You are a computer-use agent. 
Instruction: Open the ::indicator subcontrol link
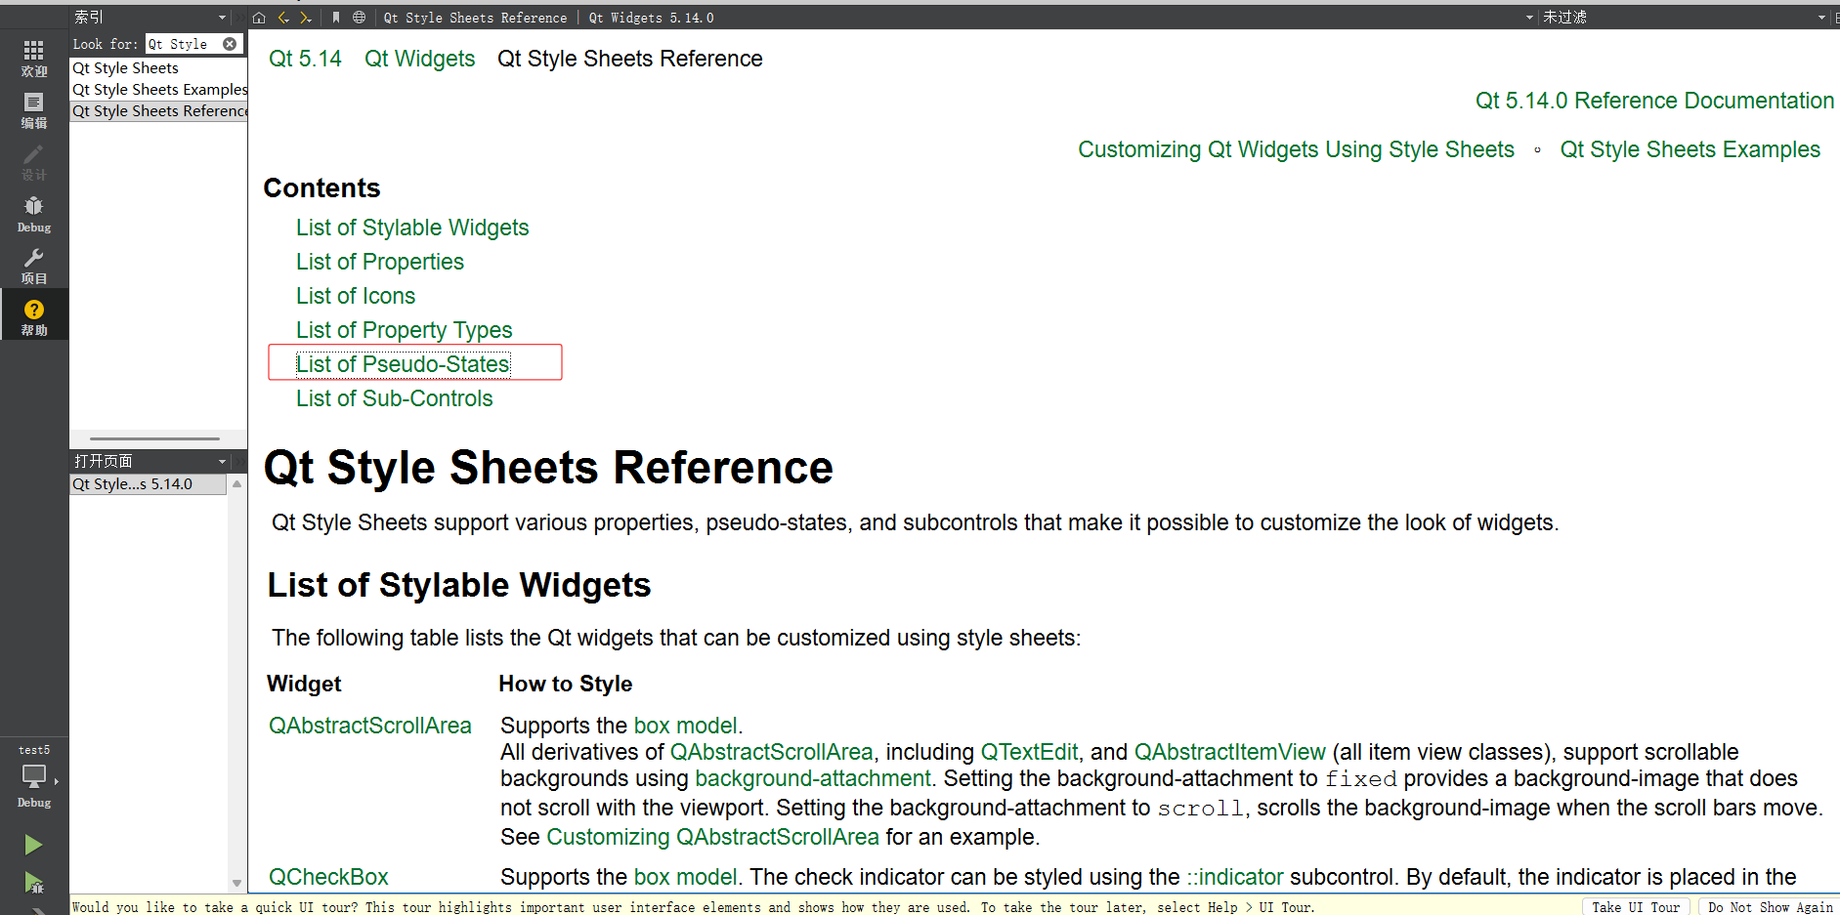click(1234, 877)
